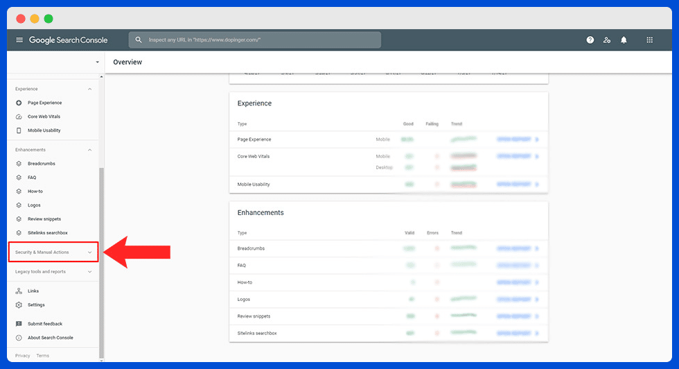This screenshot has width=679, height=369.
Task: Click the Review snippets layers icon
Action: point(19,219)
